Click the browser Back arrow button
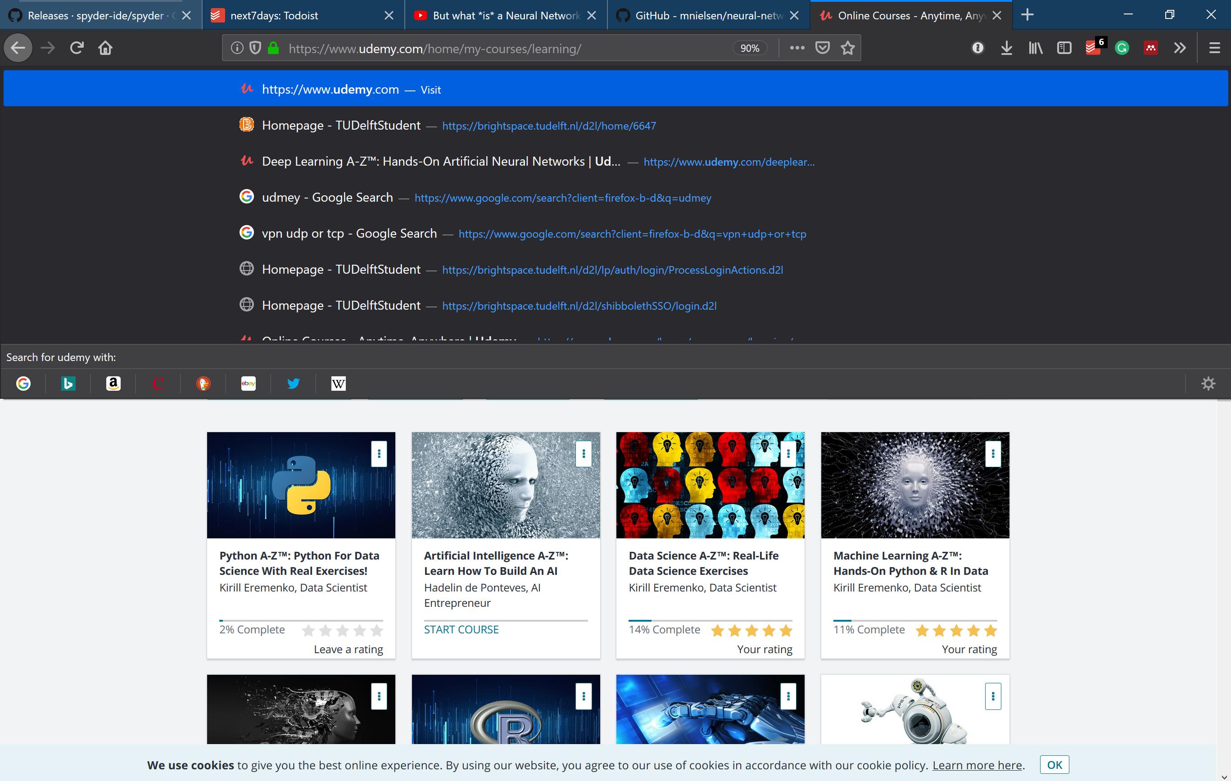The height and width of the screenshot is (781, 1231). click(x=18, y=48)
